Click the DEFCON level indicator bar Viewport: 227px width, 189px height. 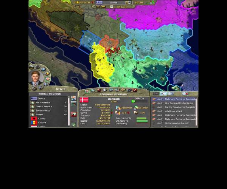pos(140,101)
